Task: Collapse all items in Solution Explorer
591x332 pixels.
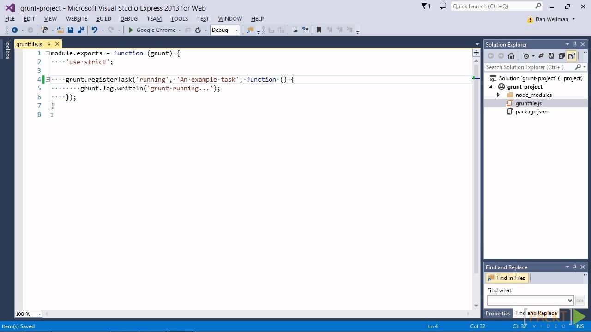Action: 561,56
